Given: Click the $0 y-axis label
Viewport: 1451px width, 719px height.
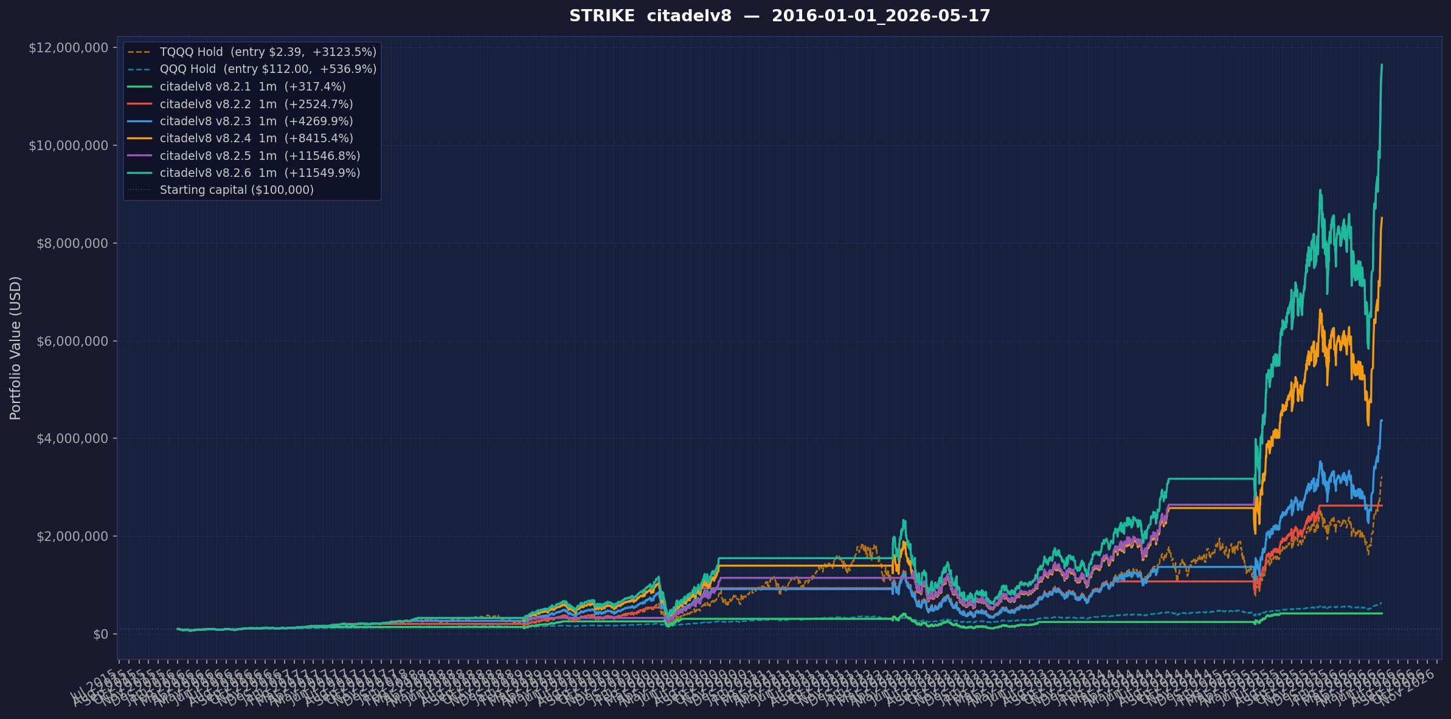Looking at the screenshot, I should [x=101, y=635].
